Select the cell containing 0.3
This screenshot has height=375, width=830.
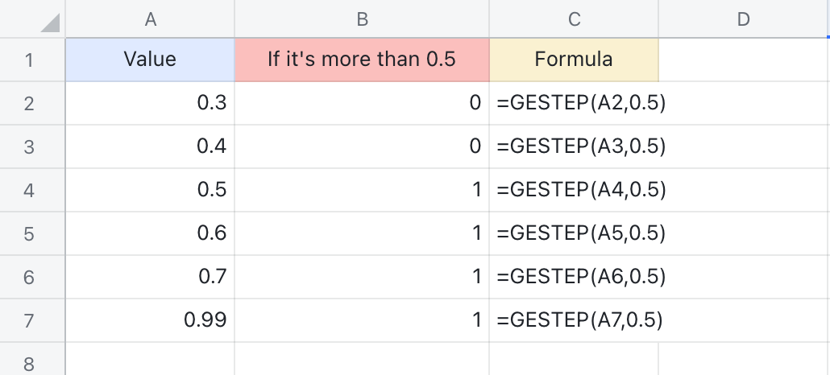[150, 103]
